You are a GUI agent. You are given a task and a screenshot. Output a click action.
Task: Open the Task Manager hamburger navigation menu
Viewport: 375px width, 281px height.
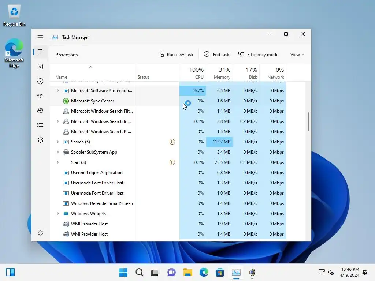(40, 37)
